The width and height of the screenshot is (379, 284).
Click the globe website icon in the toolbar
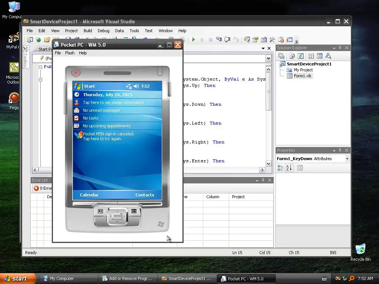click(38, 40)
